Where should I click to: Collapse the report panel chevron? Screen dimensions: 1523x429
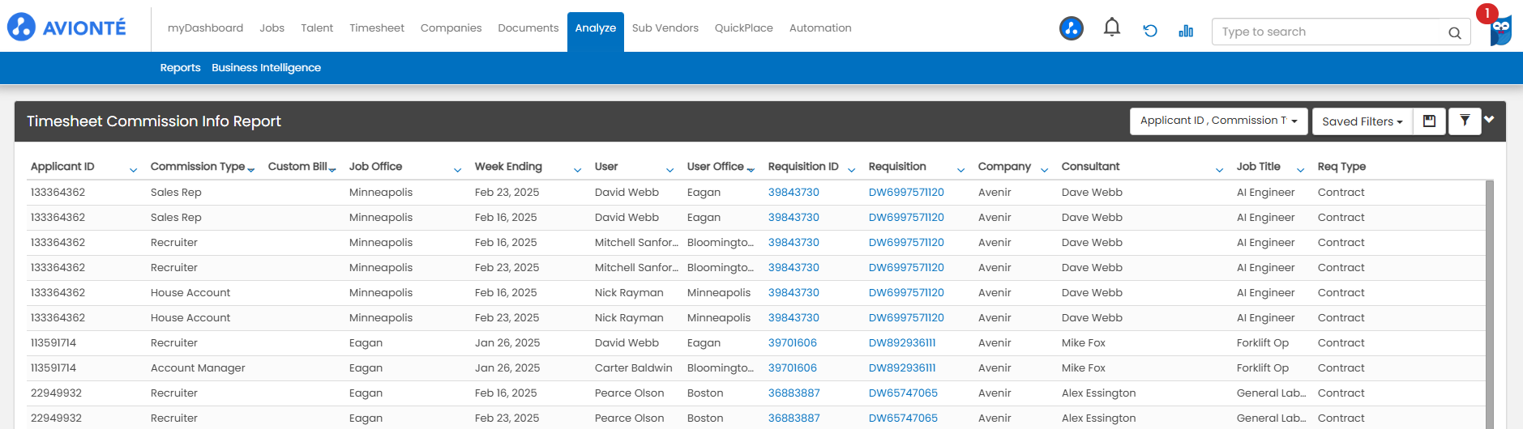1489,120
